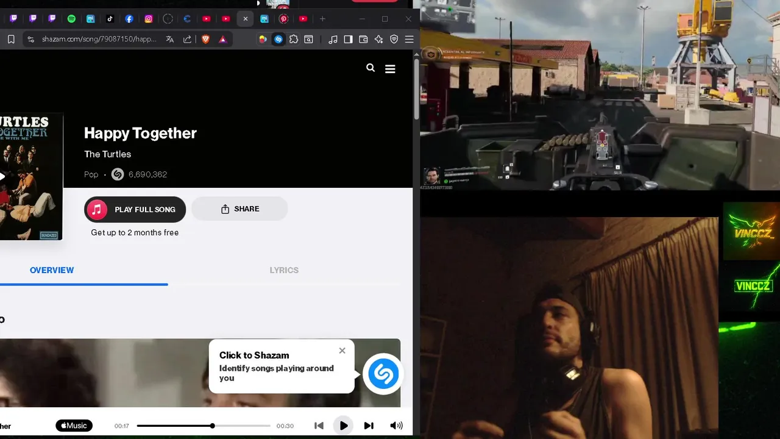Open the multicolor circle extension icon
The width and height of the screenshot is (780, 439).
pyautogui.click(x=263, y=39)
